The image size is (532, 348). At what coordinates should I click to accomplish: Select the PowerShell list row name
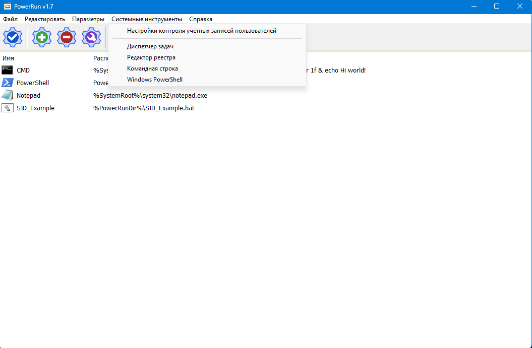tap(33, 83)
